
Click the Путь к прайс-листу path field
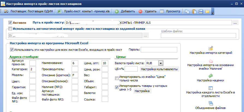click(x=149, y=23)
